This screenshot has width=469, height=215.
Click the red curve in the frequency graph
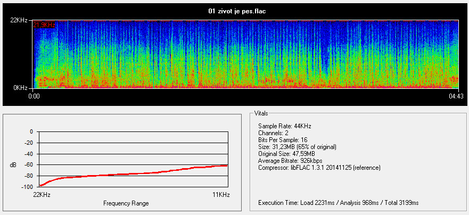pos(133,174)
